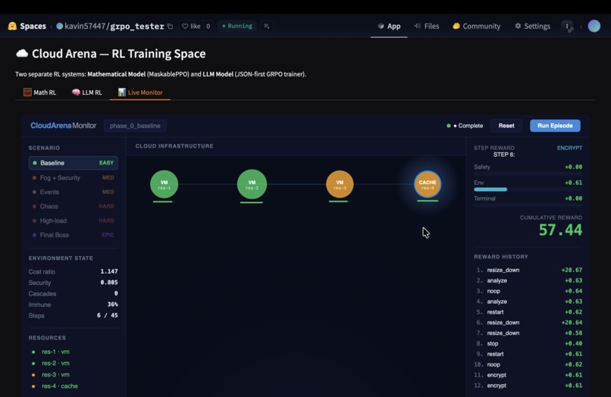Image resolution: width=611 pixels, height=397 pixels.
Task: Click the Run Episode button
Action: coord(555,126)
